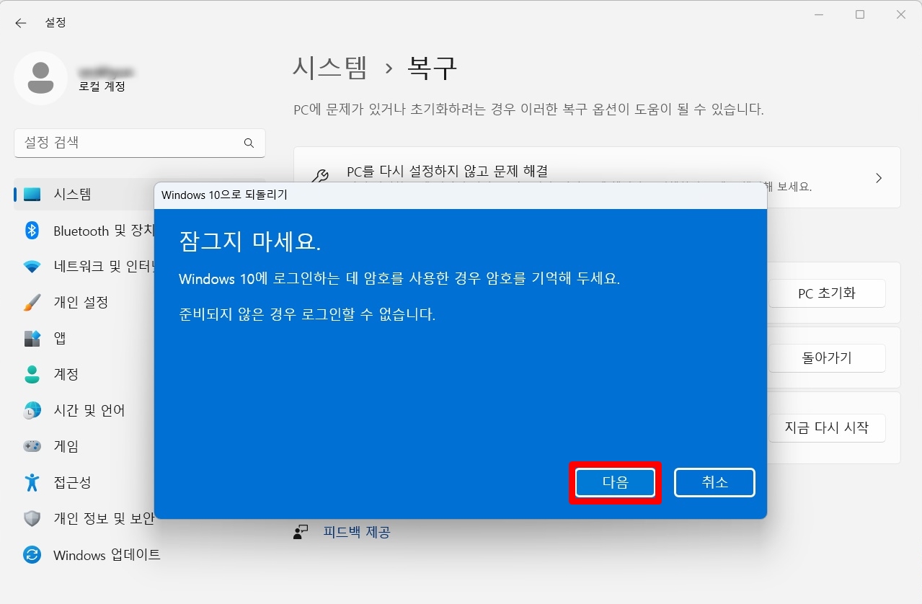
Task: Select the 게임 controller icon in sidebar
Action: (32, 446)
